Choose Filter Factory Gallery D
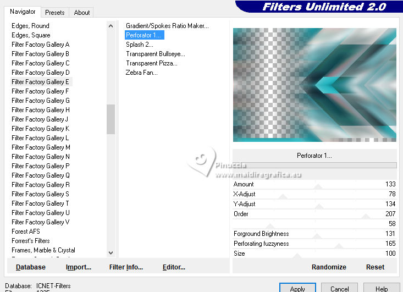This screenshot has height=292, width=403. 40,73
